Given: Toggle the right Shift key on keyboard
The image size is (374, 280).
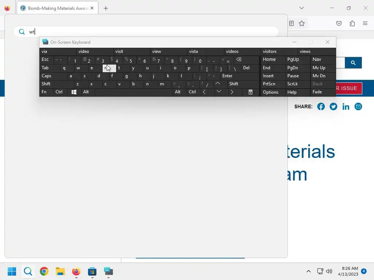Looking at the screenshot, I should click(243, 84).
